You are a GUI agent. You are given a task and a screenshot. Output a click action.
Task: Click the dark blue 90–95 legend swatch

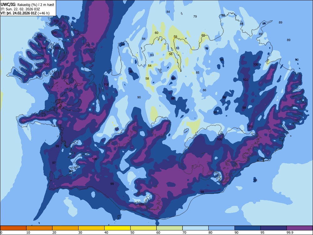click(x=248, y=228)
